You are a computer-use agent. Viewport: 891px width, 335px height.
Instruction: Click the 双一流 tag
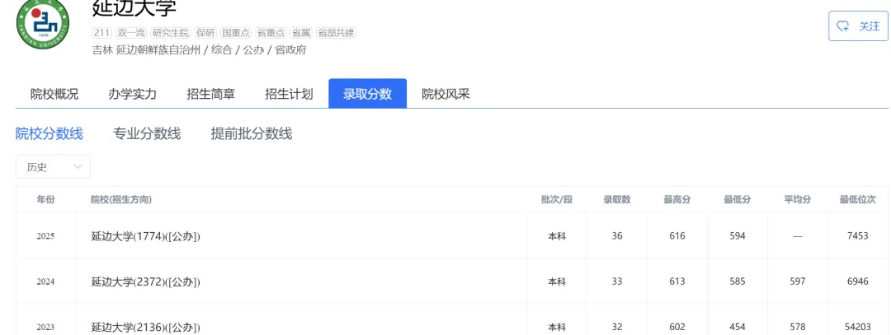click(x=130, y=33)
